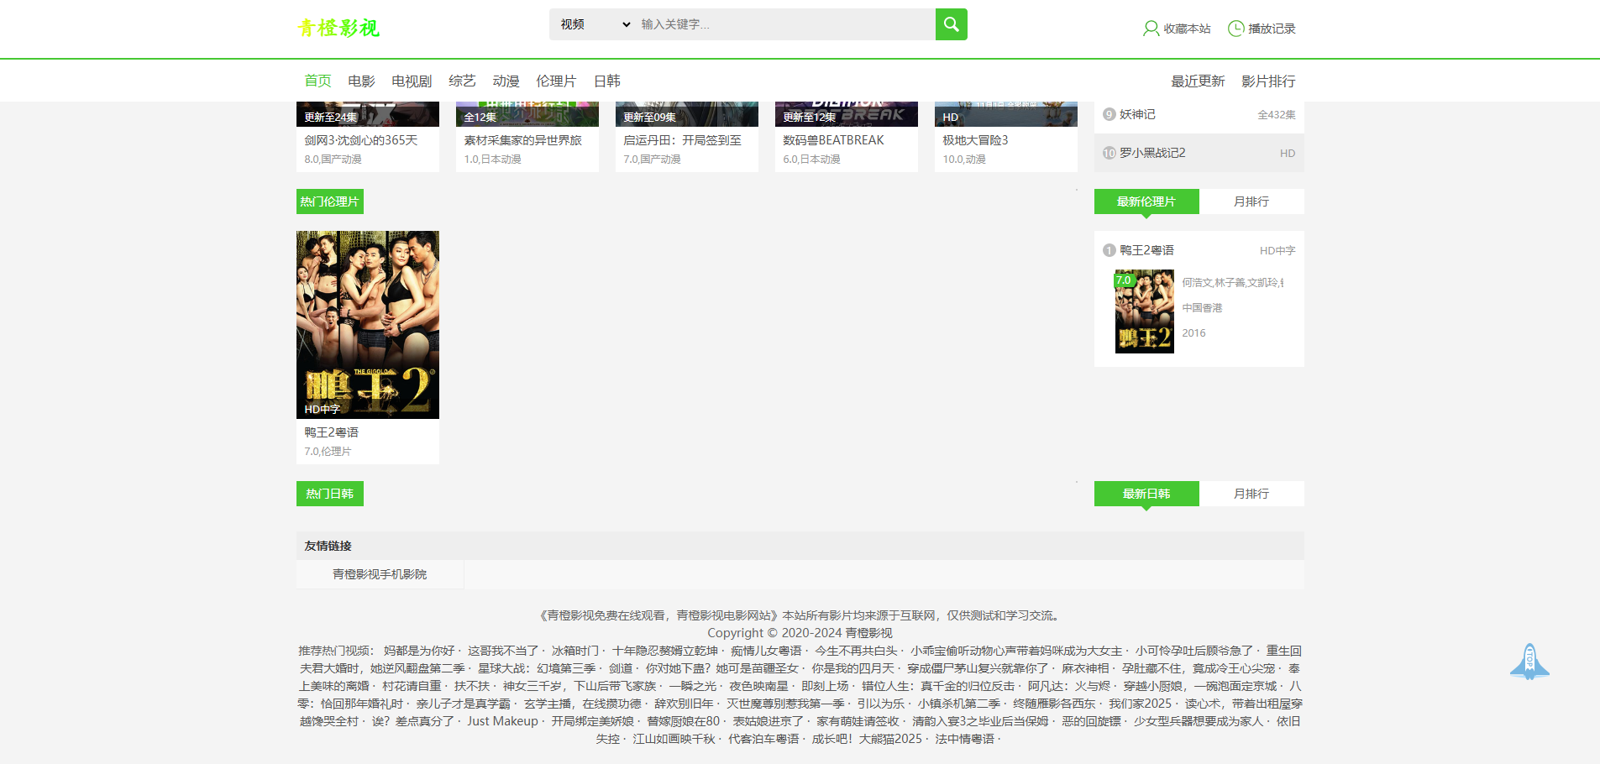Click the green search magnifier button

[951, 24]
